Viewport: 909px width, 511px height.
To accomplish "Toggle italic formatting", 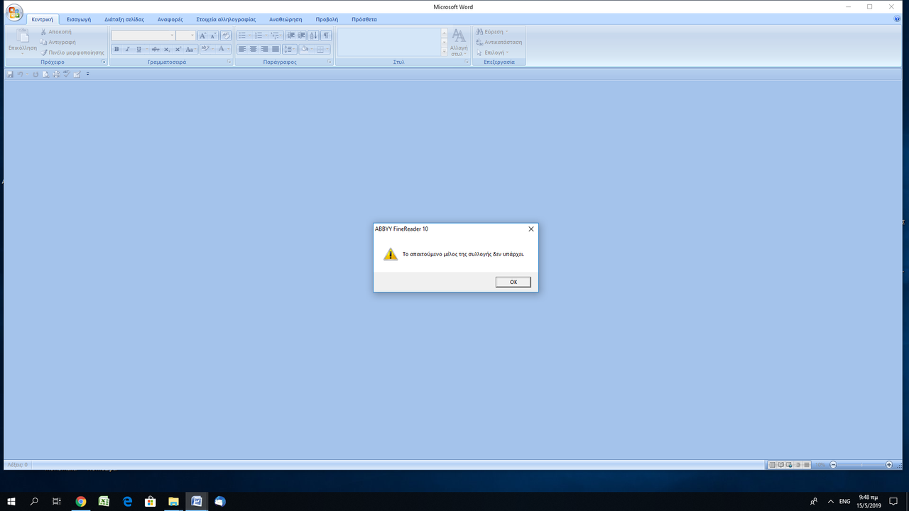I will click(x=127, y=49).
